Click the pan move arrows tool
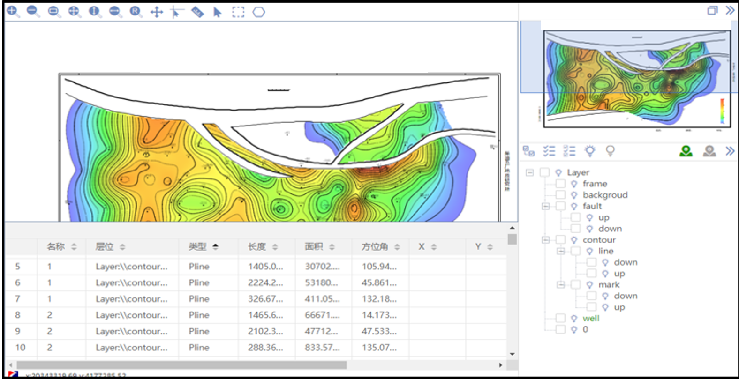This screenshot has height=379, width=739. click(156, 12)
